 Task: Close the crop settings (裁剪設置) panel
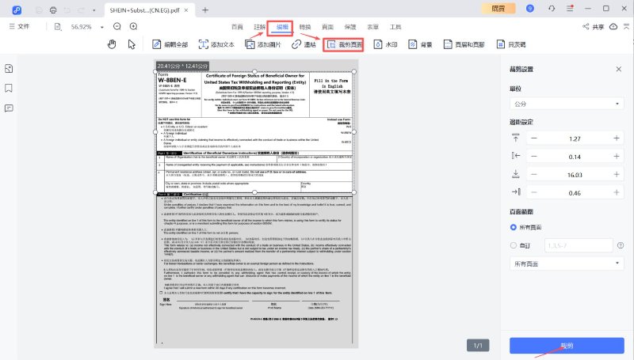[x=619, y=69]
